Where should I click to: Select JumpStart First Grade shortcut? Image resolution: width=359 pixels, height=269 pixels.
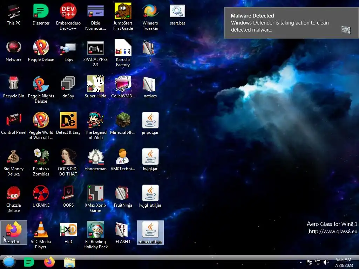tap(123, 17)
